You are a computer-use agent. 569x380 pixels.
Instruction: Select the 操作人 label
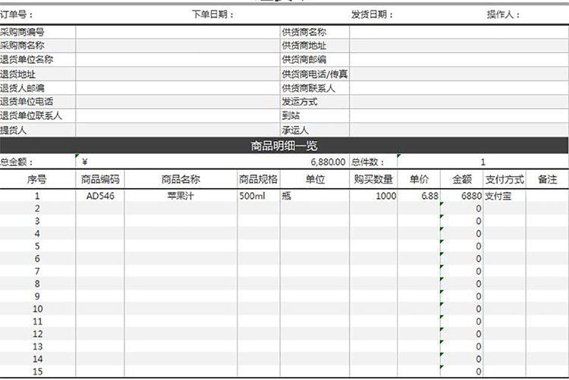[x=503, y=14]
